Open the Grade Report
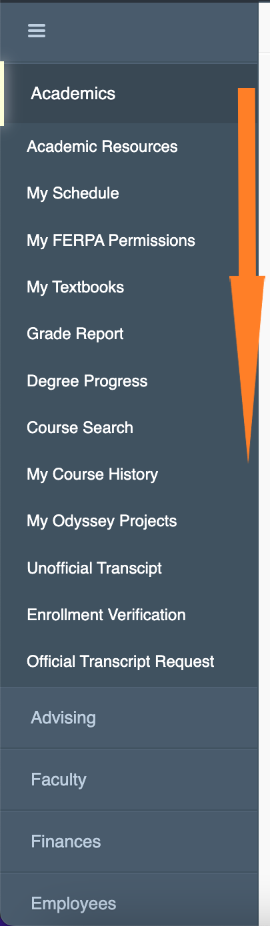Screen dimensions: 270x926 click(75, 334)
